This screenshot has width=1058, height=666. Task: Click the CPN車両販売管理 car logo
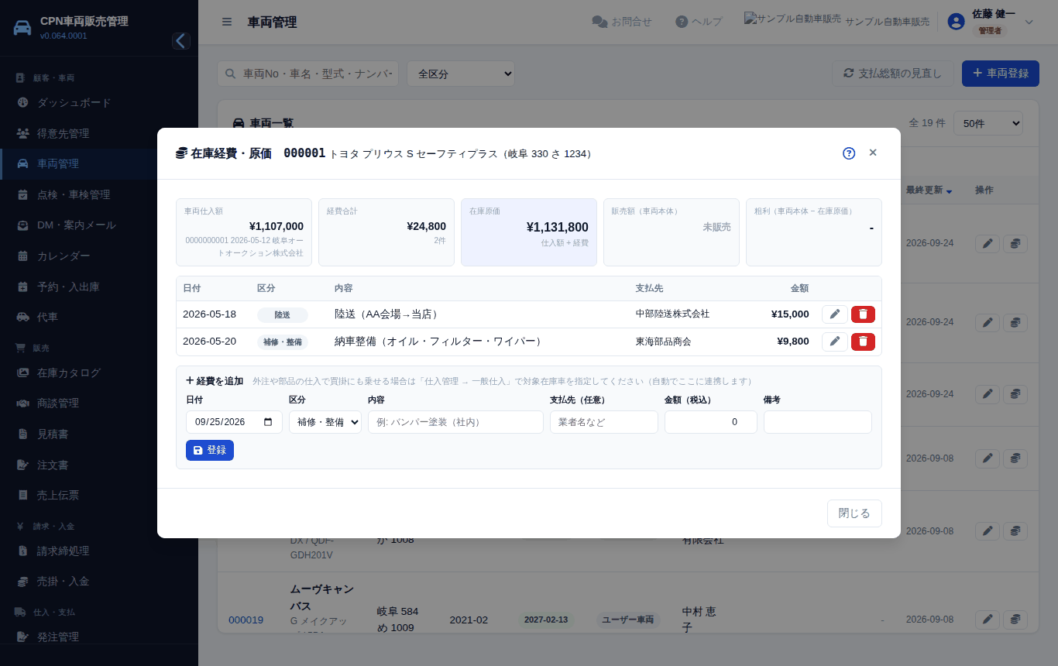tap(23, 28)
